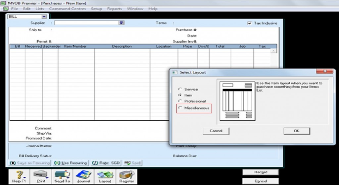Image resolution: width=339 pixels, height=185 pixels.
Task: Open the Lists menu
Action: pos(40,9)
